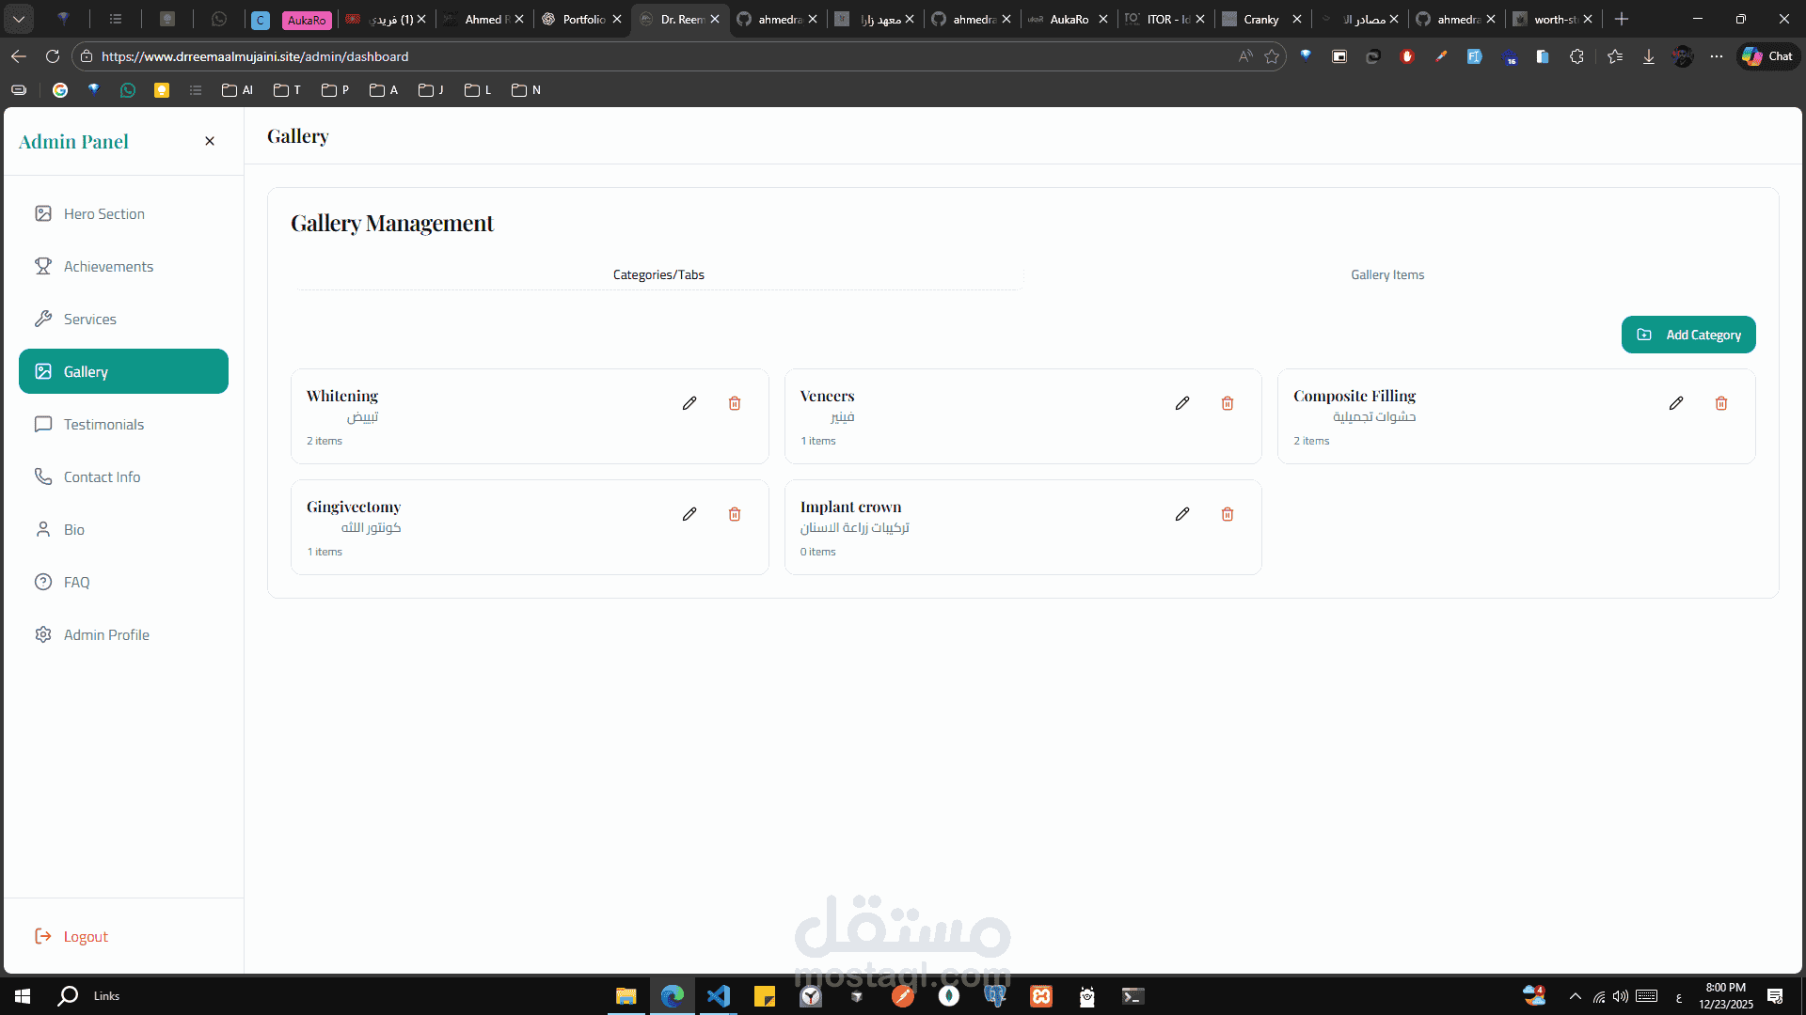Switch to the Gallery Items tab
Image resolution: width=1806 pixels, height=1015 pixels.
tap(1387, 274)
